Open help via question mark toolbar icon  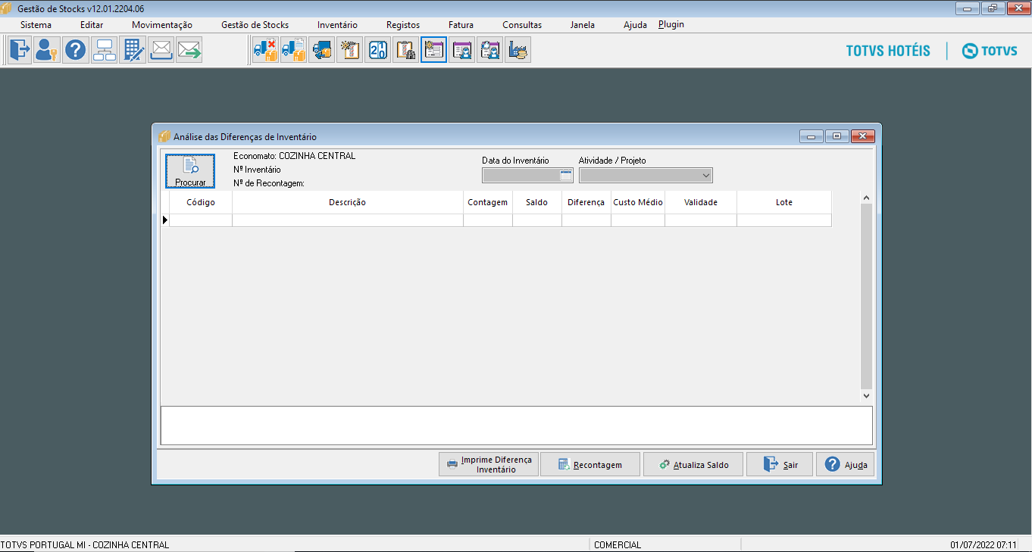(75, 50)
